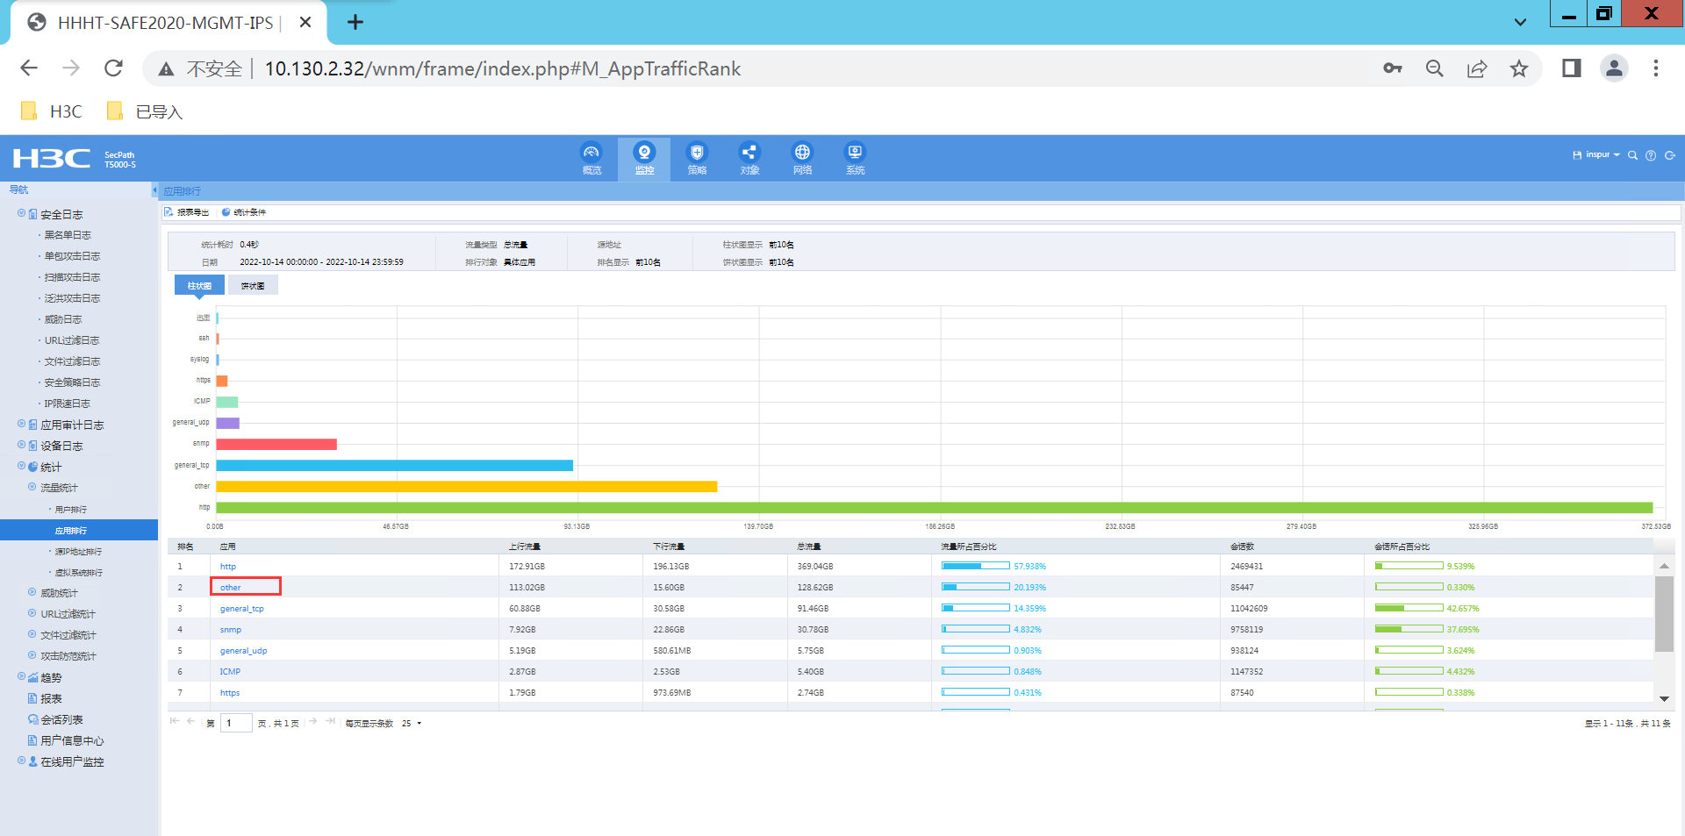Open the 概览 overview icon in top navigation

click(x=592, y=159)
